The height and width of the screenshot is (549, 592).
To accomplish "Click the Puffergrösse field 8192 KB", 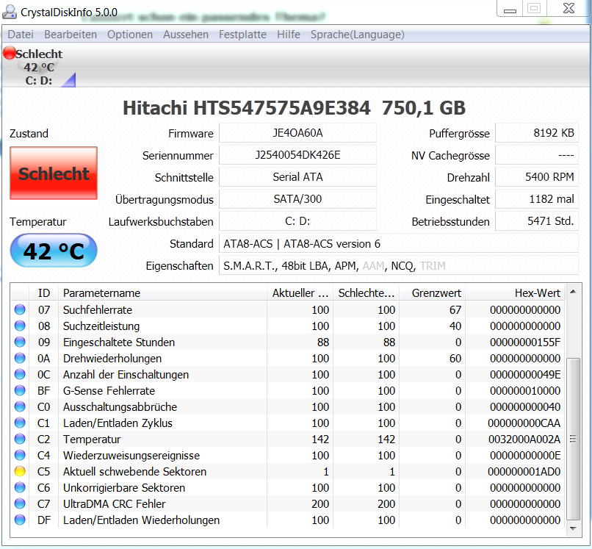I will (x=536, y=133).
